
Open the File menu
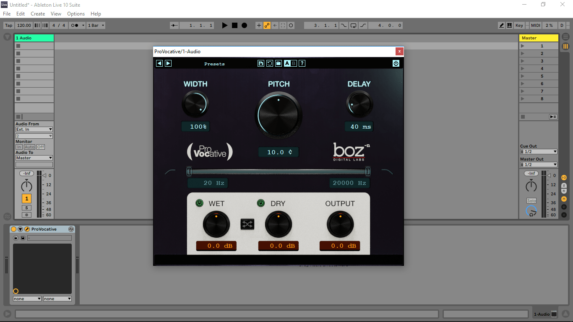click(x=7, y=14)
